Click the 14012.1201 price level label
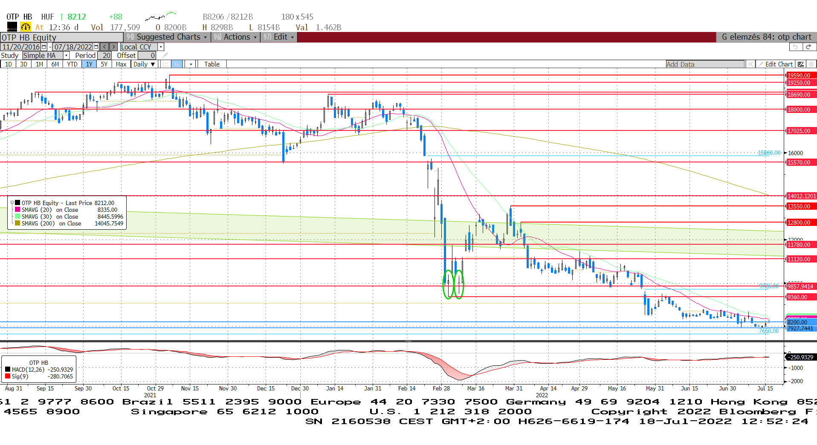The width and height of the screenshot is (817, 445). [801, 196]
